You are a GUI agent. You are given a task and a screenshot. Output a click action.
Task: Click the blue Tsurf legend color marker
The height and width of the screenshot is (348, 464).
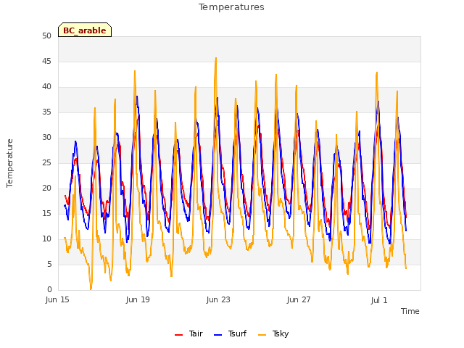[217, 335]
